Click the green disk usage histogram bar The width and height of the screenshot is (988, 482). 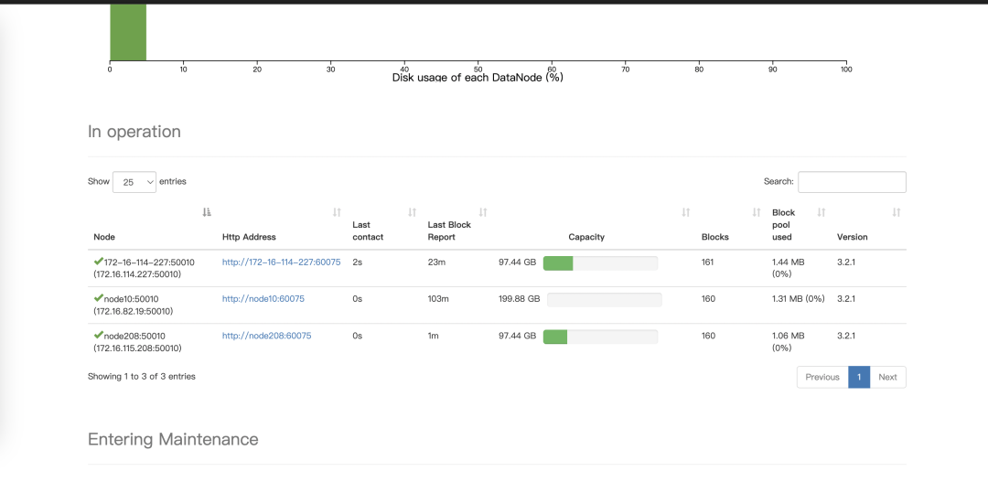tap(129, 32)
